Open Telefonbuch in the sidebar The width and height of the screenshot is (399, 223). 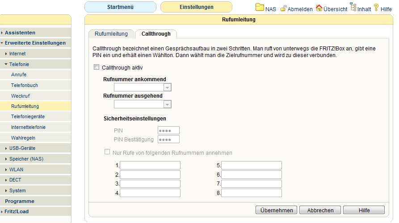(25, 85)
